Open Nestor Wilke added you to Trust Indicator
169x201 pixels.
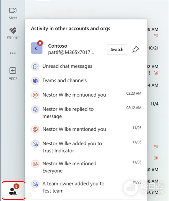pyautogui.click(x=86, y=147)
